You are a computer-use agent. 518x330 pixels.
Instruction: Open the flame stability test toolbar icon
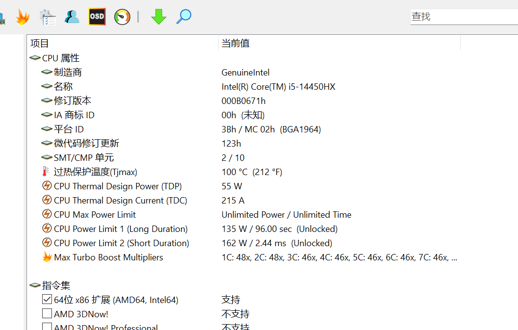pyautogui.click(x=23, y=17)
